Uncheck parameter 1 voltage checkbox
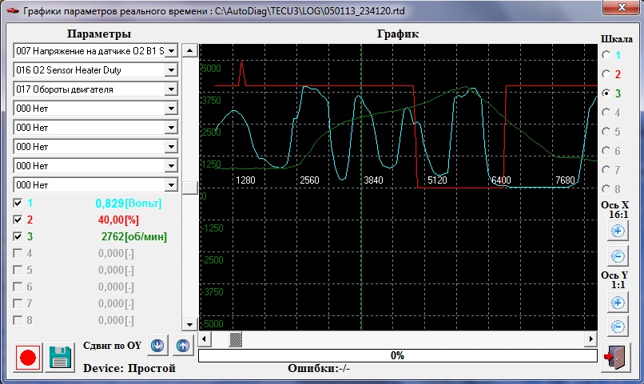Screen dimensions: 644x384 18,204
